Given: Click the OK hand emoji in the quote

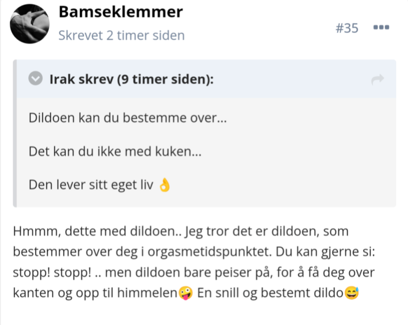Looking at the screenshot, I should 165,185.
